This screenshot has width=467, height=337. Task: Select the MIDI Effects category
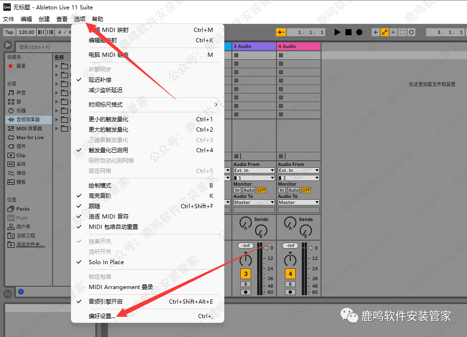tap(29, 128)
